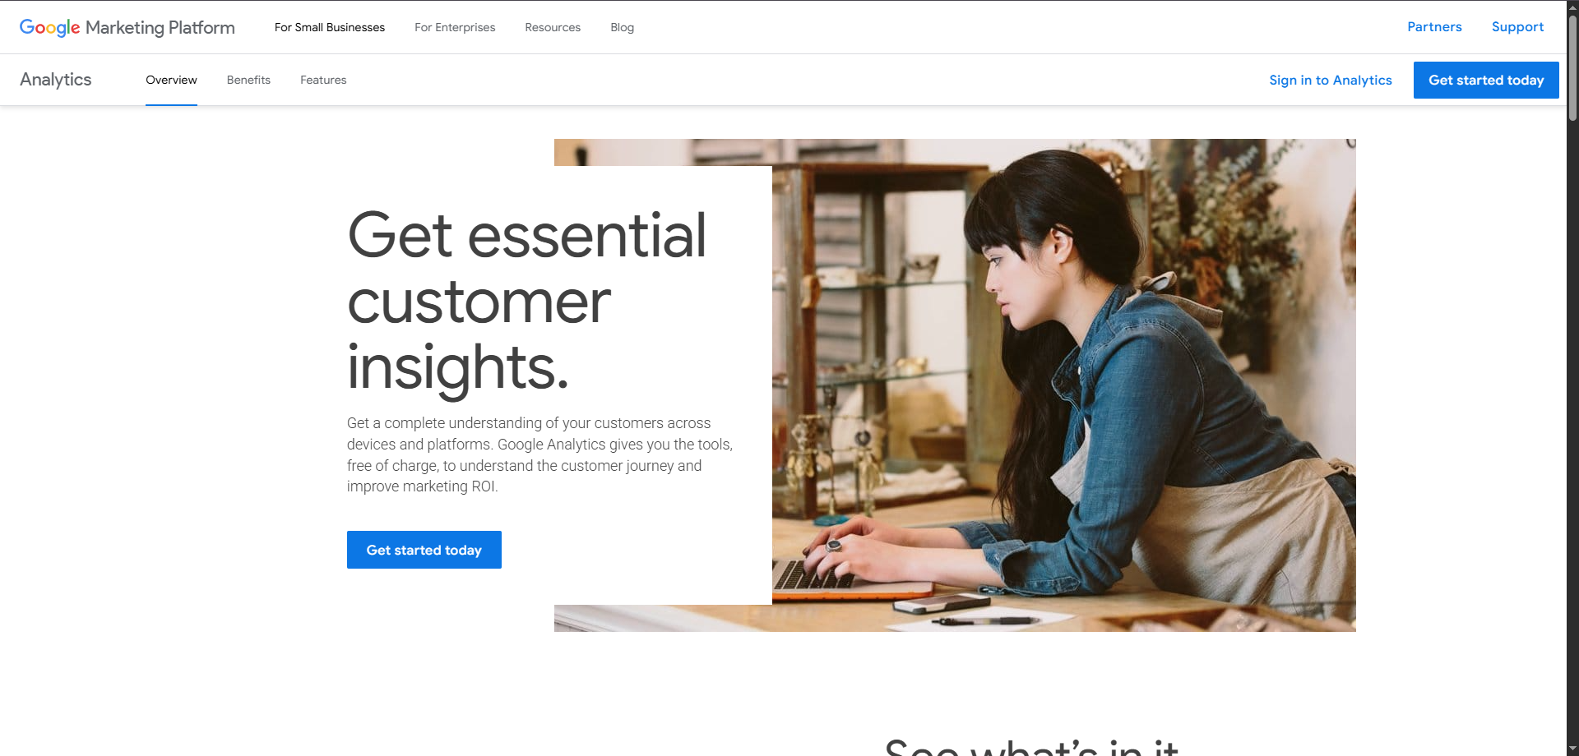Click the Google Marketing Platform logo
1579x756 pixels.
pos(127,27)
